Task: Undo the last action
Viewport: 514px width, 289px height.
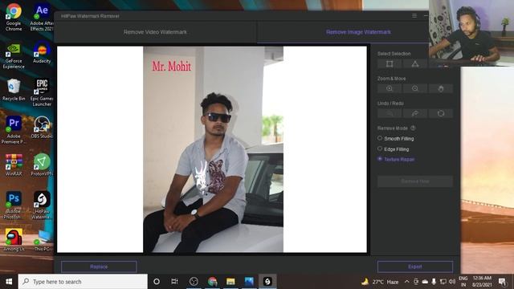Action: click(x=390, y=113)
